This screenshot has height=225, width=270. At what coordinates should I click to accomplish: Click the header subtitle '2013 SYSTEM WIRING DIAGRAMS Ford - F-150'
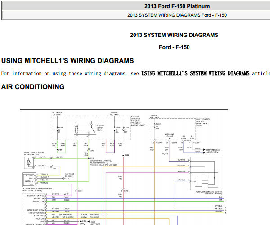click(x=177, y=15)
